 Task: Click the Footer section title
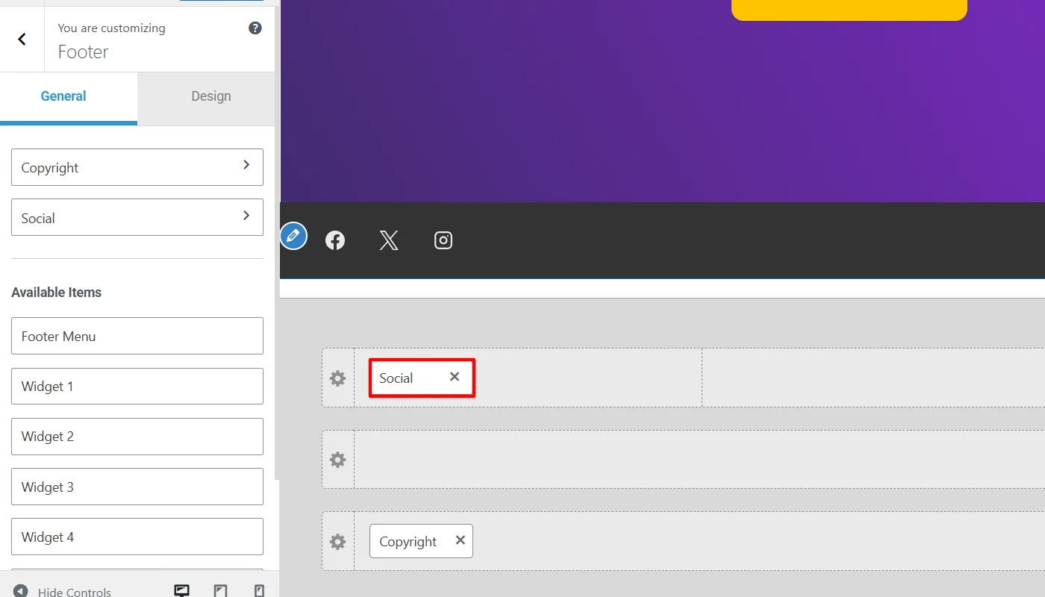click(83, 52)
